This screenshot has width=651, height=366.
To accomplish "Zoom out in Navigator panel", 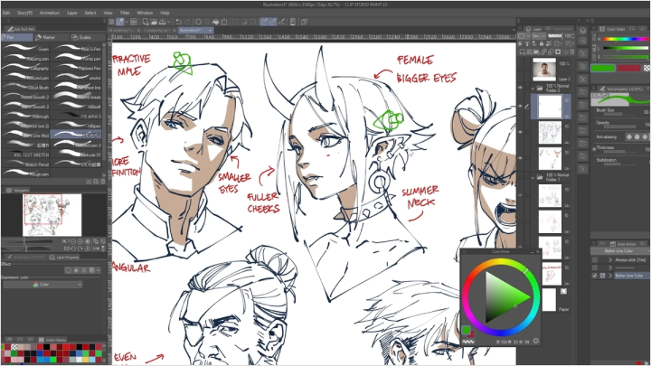I will pos(73,241).
